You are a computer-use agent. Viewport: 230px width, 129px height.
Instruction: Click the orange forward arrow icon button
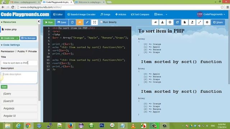80,22
